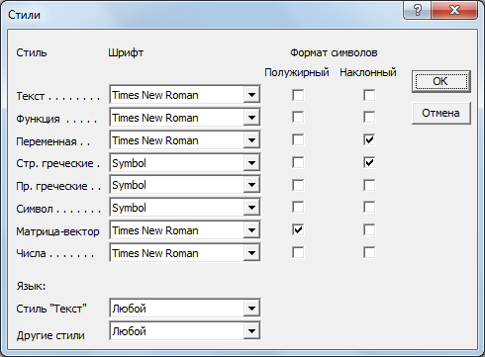Open font dropdown arrow for Переменная

point(251,140)
